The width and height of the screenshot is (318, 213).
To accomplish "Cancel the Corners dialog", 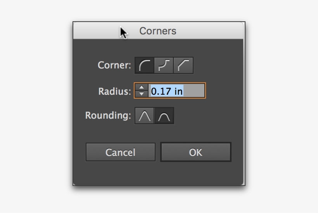I will [120, 152].
